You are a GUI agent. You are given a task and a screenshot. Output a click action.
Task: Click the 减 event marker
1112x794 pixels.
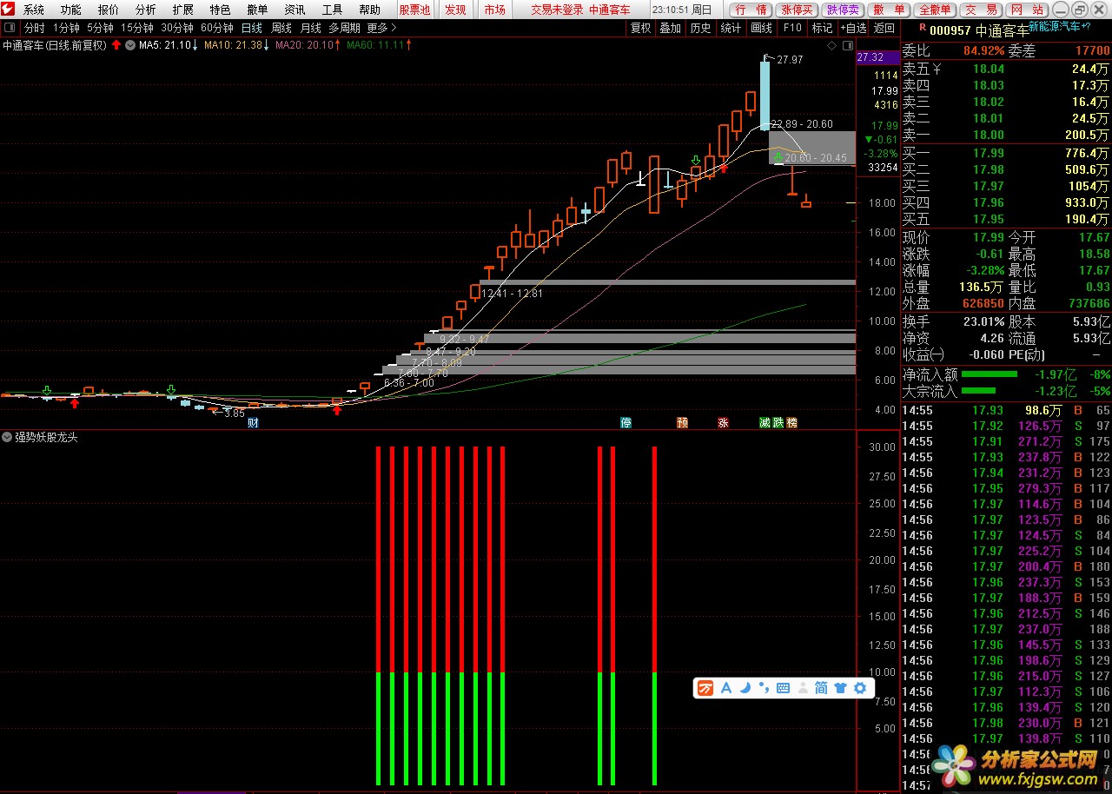coord(765,423)
